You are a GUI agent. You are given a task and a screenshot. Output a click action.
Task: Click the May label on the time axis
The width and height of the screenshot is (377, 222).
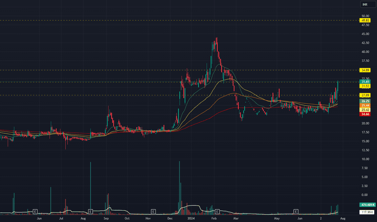point(277,219)
